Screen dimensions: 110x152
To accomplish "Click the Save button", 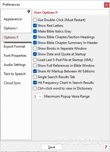I will click(x=52, y=147).
